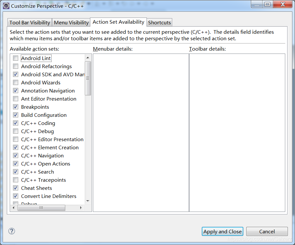Viewport: 295px width, 245px height.
Task: Click the list's scroll down arrow
Action: pos(88,201)
